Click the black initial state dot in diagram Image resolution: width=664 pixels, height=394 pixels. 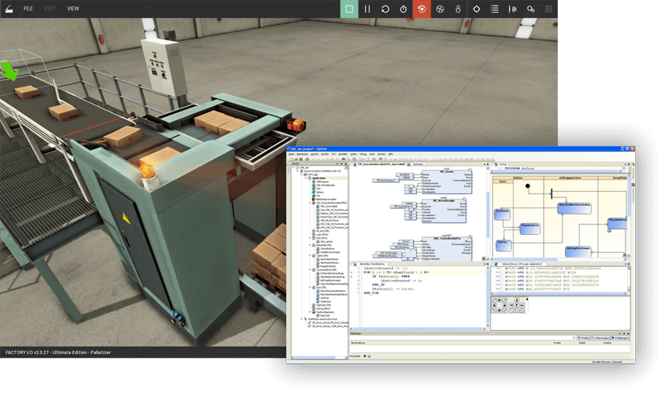pos(527,186)
